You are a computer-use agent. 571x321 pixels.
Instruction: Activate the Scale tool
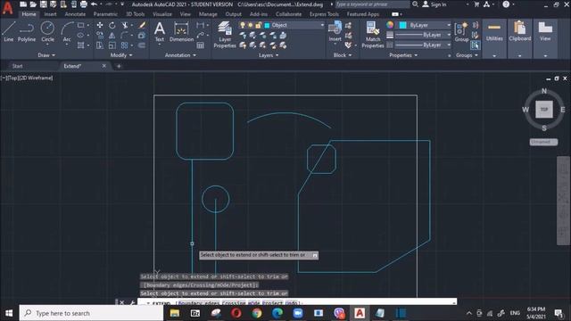click(112, 45)
